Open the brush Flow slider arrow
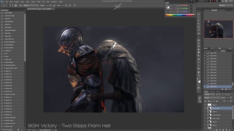 pyautogui.click(x=66, y=5)
